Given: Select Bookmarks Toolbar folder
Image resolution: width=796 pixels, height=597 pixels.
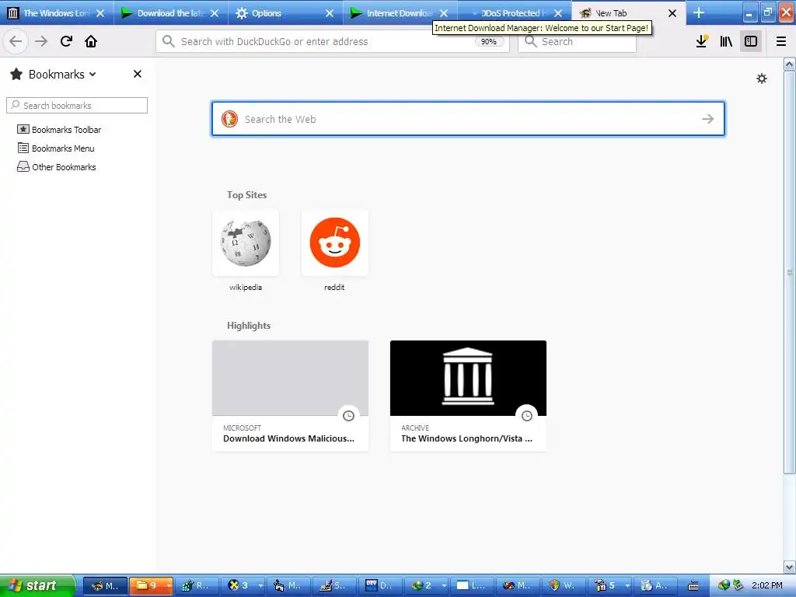Looking at the screenshot, I should click(59, 130).
